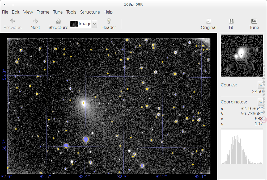This screenshot has height=180, width=267.
Task: Select the y pixel value 197
Action: pos(259,124)
